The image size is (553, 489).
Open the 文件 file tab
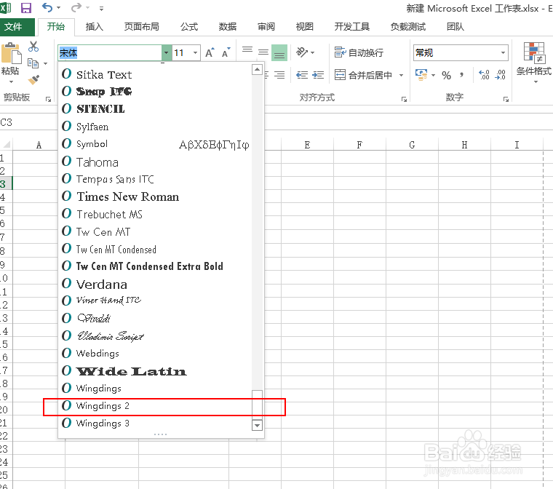tap(17, 26)
